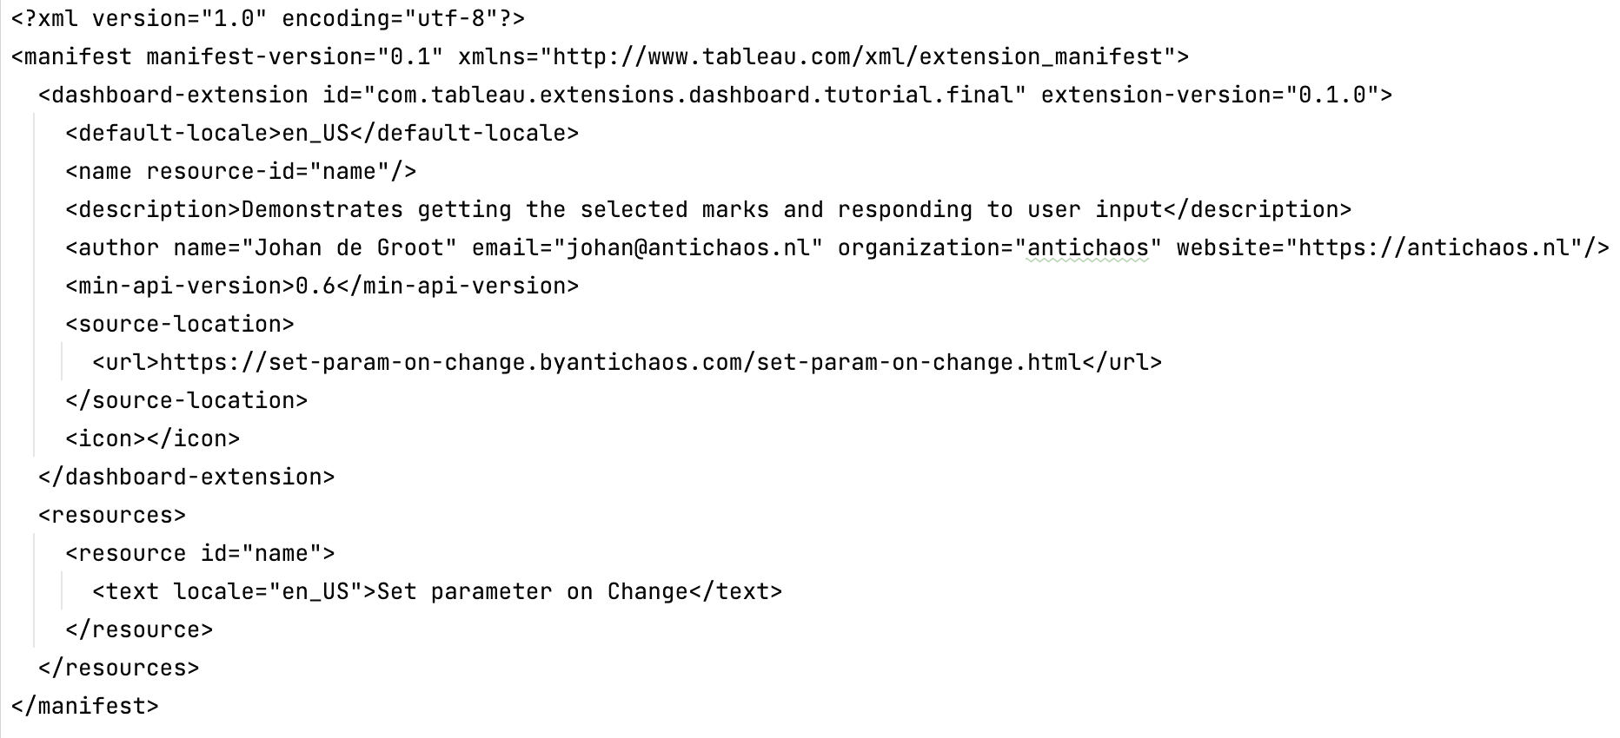
Task: Click the dashboard-extension id attribute value
Action: pos(695,96)
